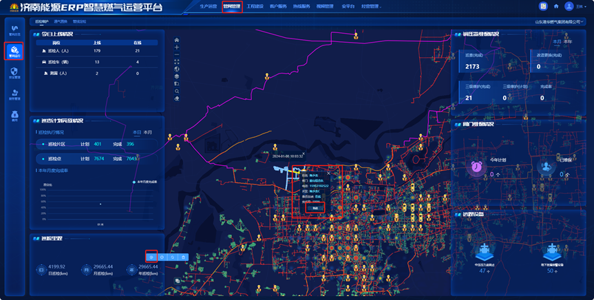Click the track button in the worker popup
The width and height of the screenshot is (594, 300).
click(x=315, y=208)
